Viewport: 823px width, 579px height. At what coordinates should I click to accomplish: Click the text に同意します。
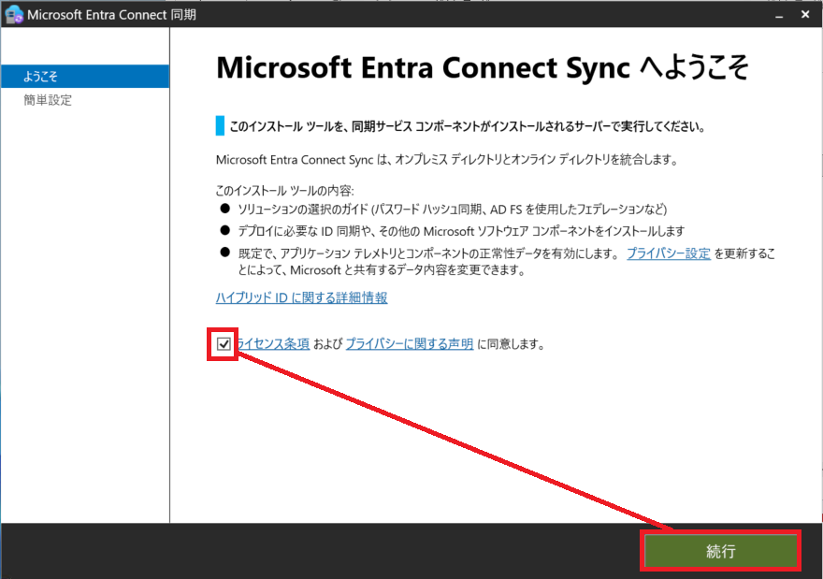point(511,344)
